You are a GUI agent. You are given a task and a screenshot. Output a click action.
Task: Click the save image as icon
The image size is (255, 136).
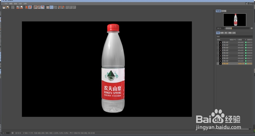click(8, 7)
